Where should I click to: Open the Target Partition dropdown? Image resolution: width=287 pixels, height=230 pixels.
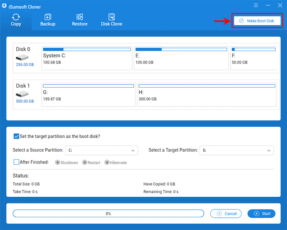[x=237, y=150]
